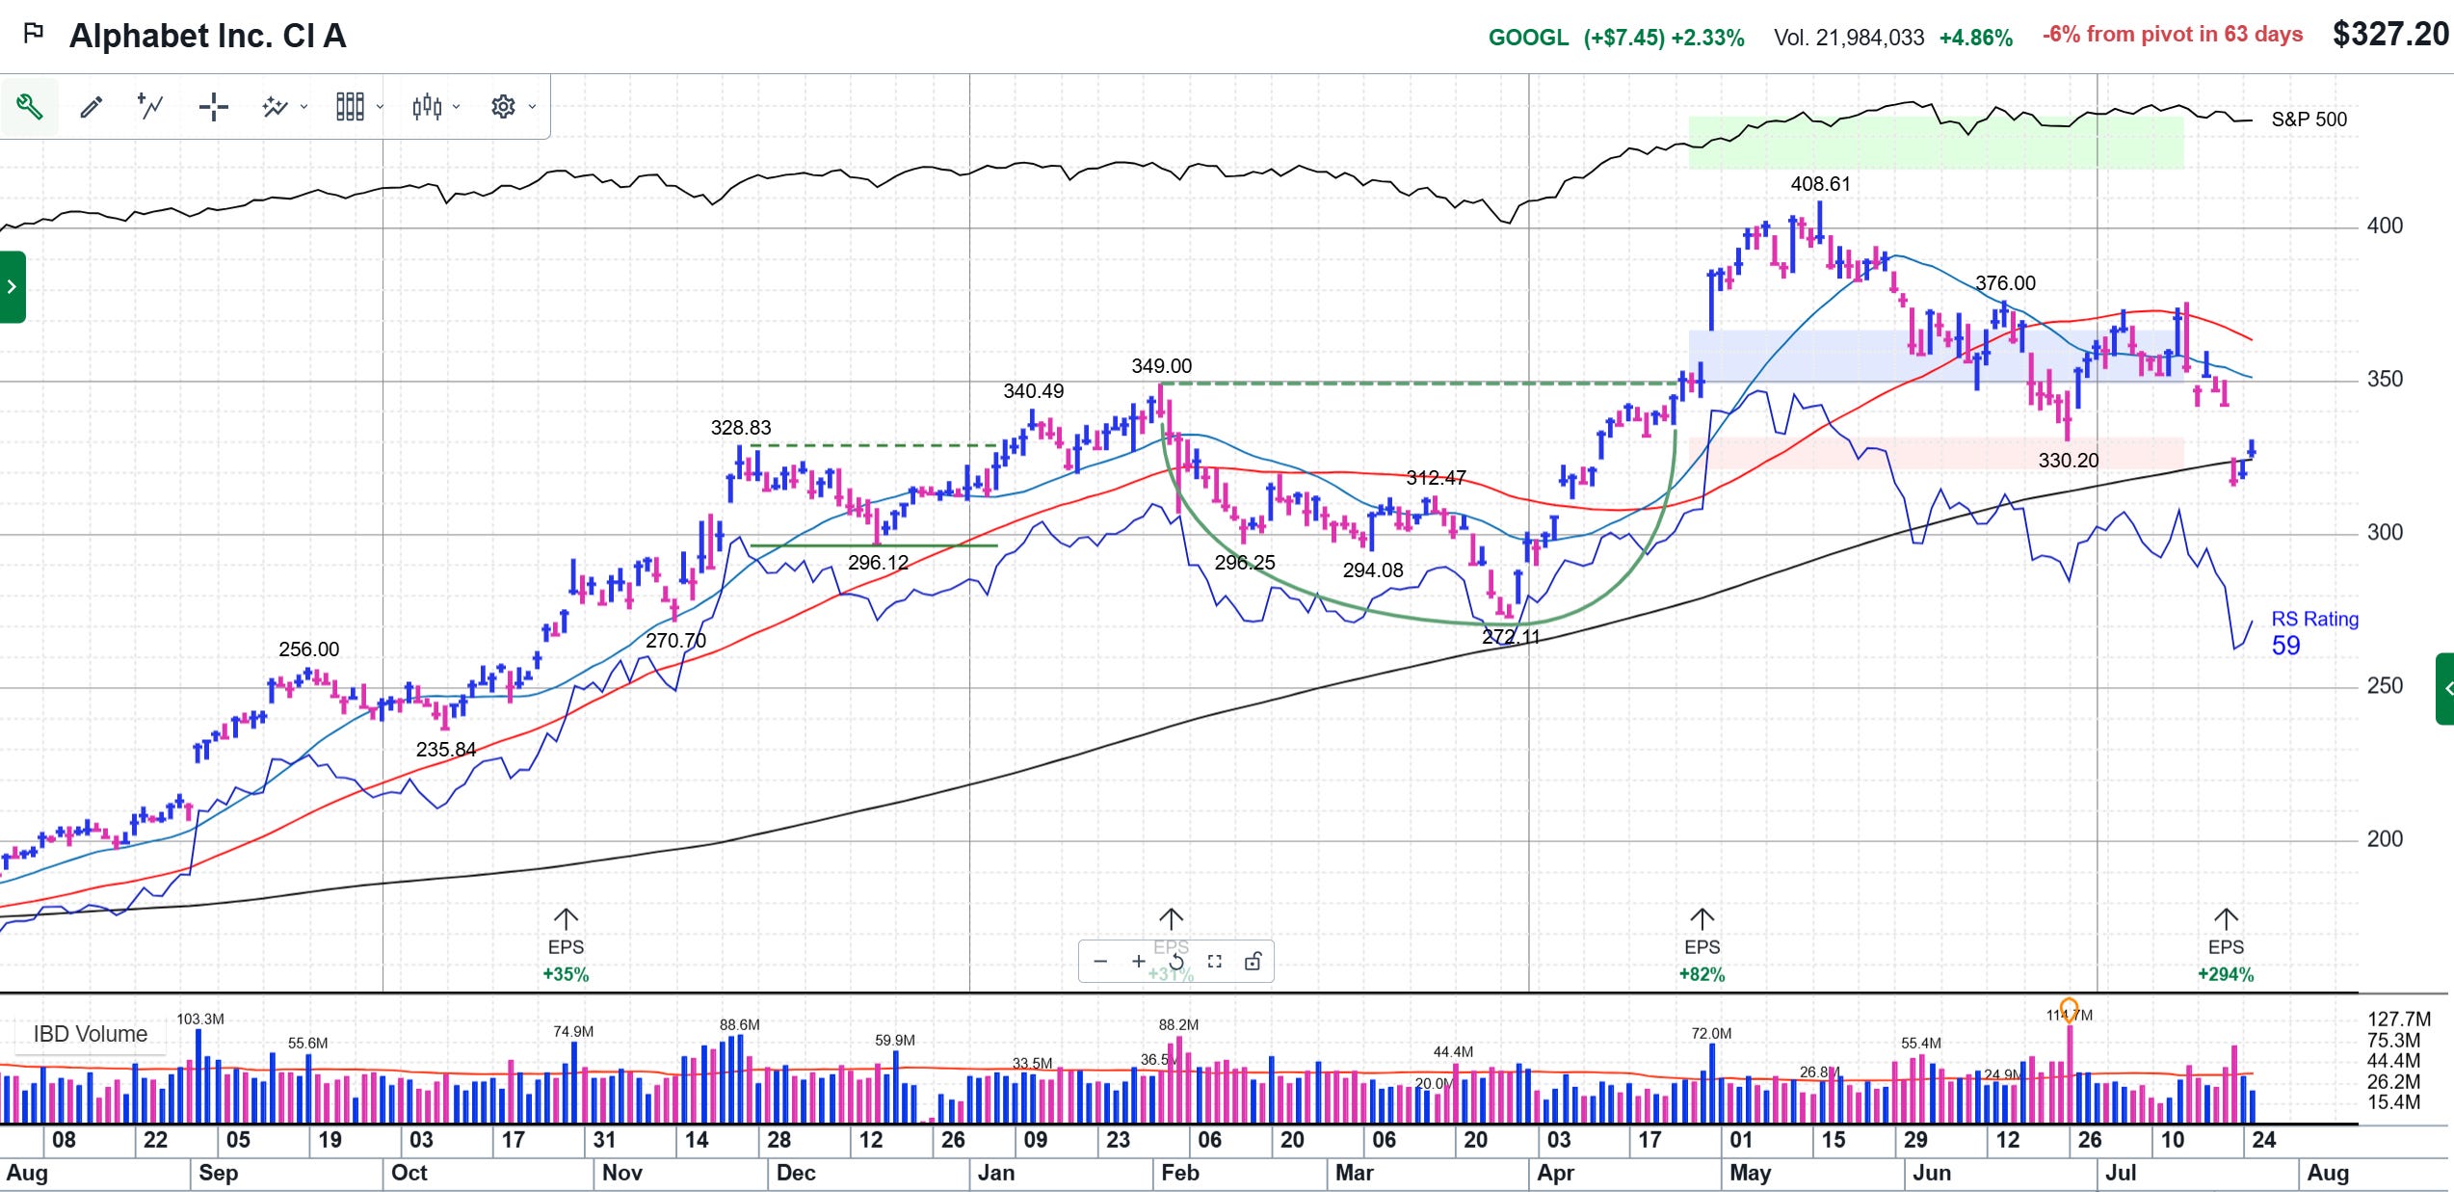The width and height of the screenshot is (2454, 1192).
Task: Click the 349.00 pivot price label
Action: (x=1161, y=366)
